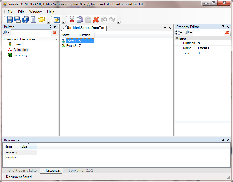
Task: Edit the Duration value 5 in Property Editor
Action: [x=214, y=43]
